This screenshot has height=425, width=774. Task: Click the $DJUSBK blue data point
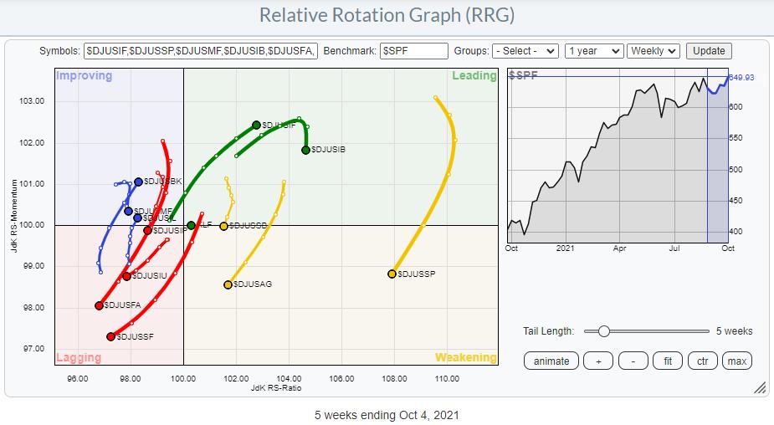[x=138, y=181]
